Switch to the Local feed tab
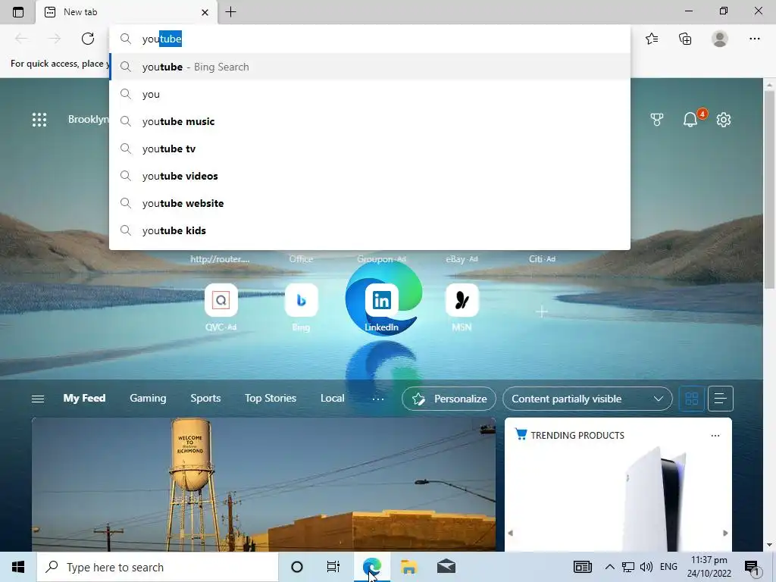Screen dimensions: 776x582 pyautogui.click(x=332, y=398)
